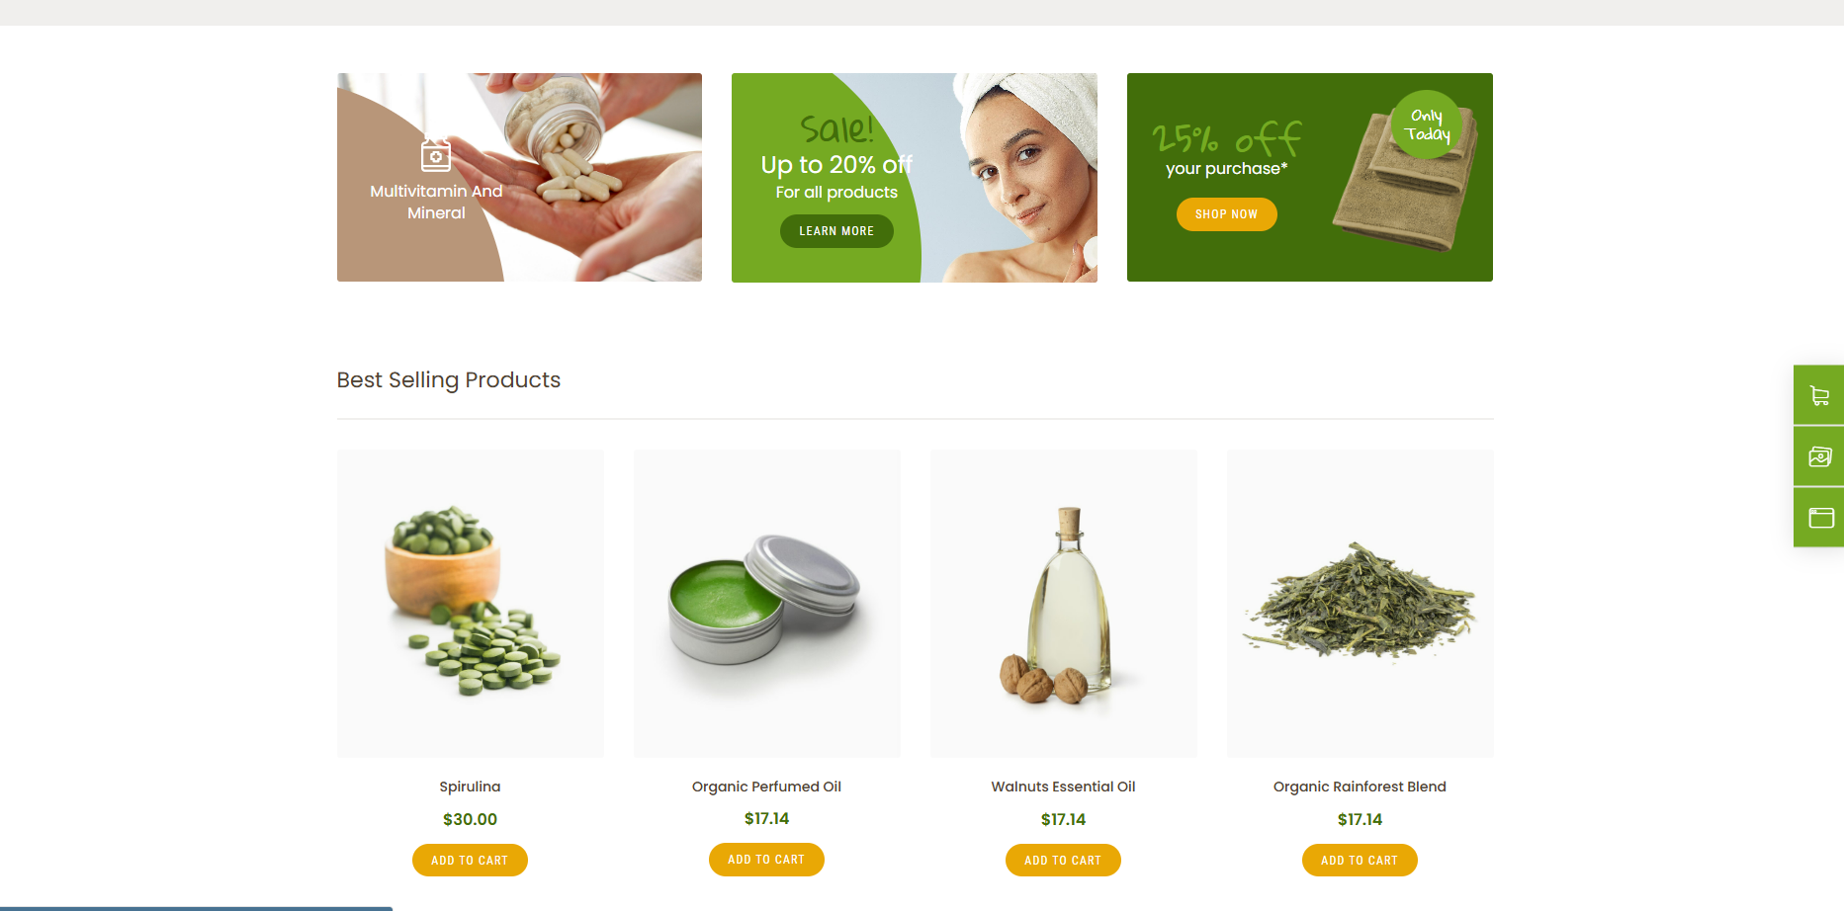Click the Walnuts Essential Oil title link
The image size is (1844, 911).
point(1063,787)
